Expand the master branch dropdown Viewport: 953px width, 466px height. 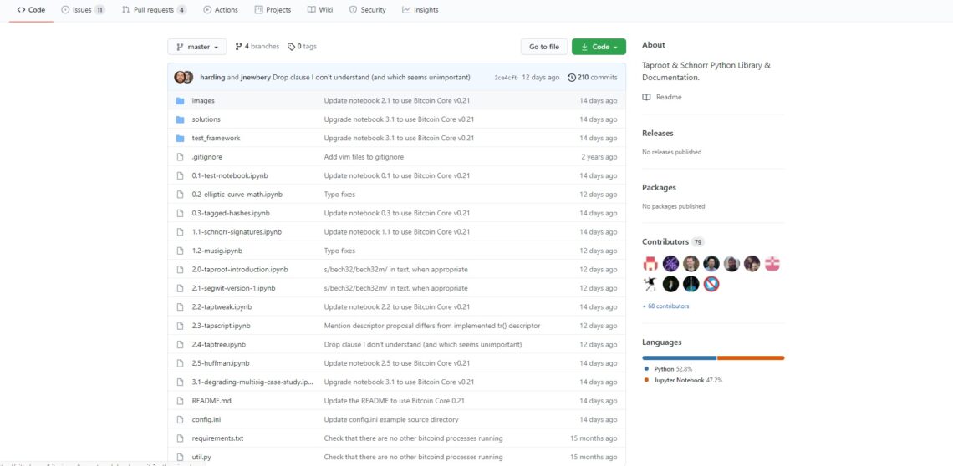197,47
